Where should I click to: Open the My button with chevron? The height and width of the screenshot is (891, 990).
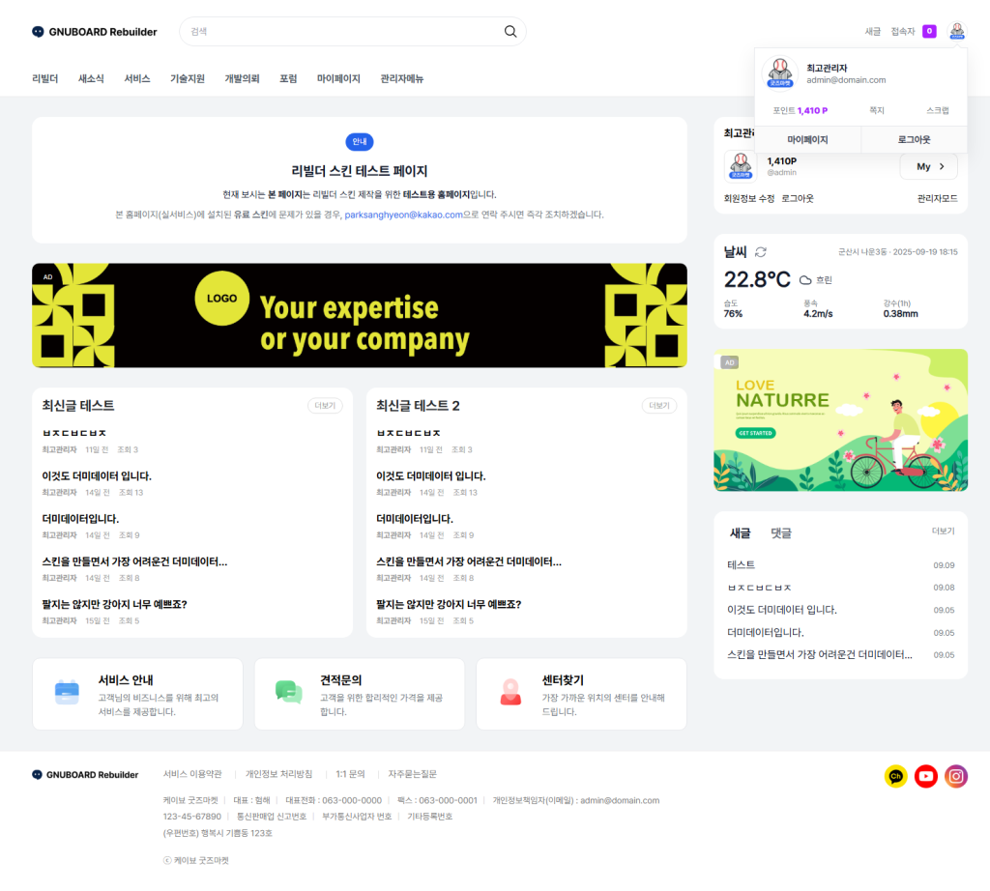tap(929, 166)
